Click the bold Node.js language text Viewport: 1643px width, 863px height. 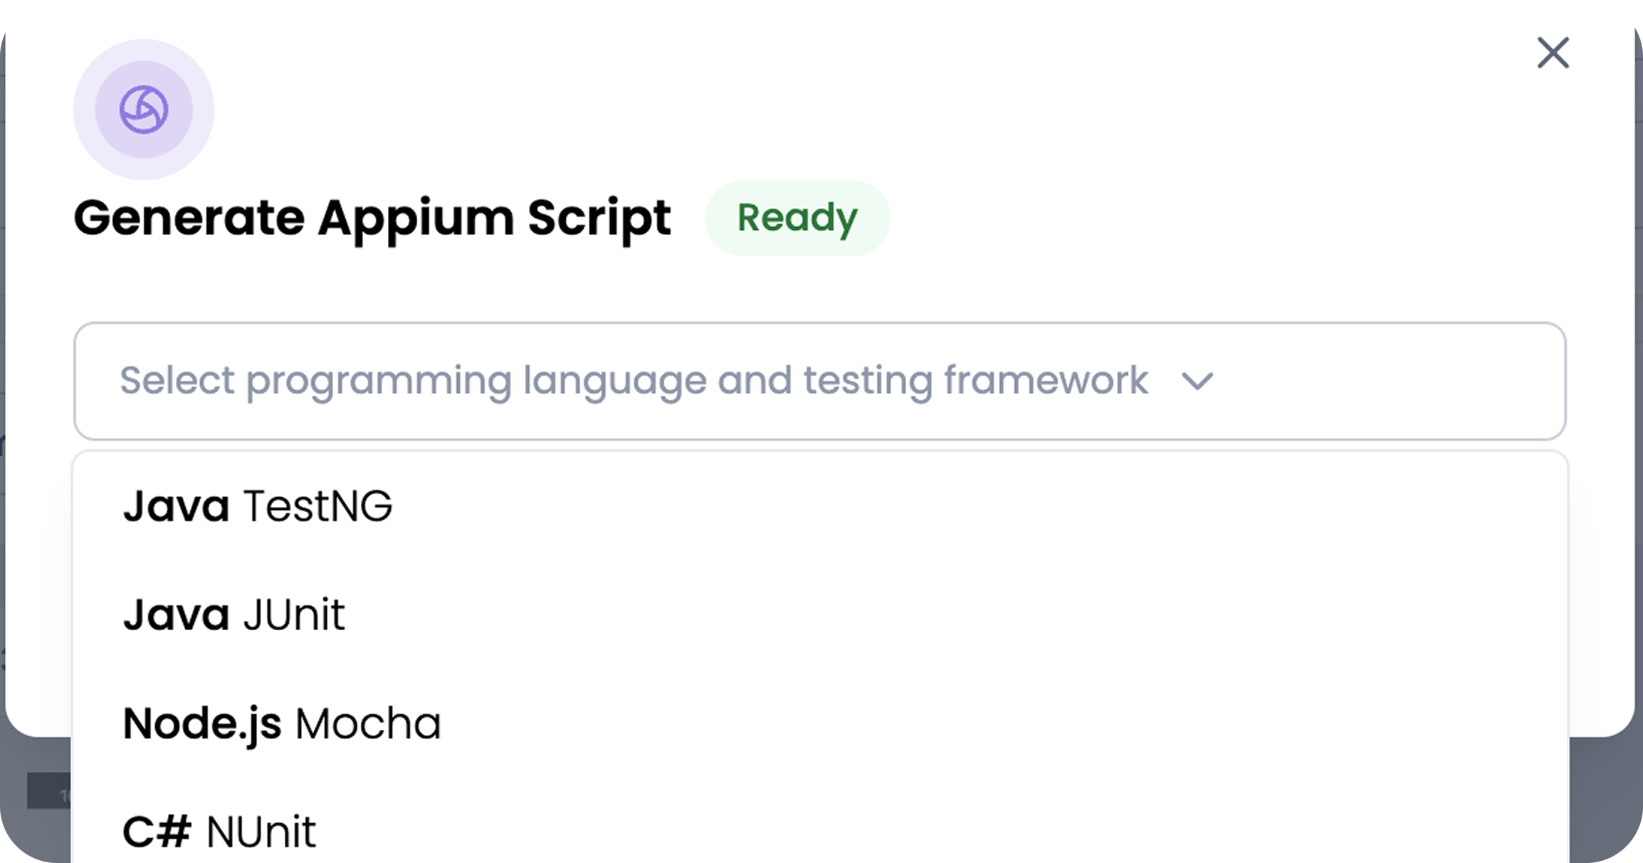click(x=202, y=723)
